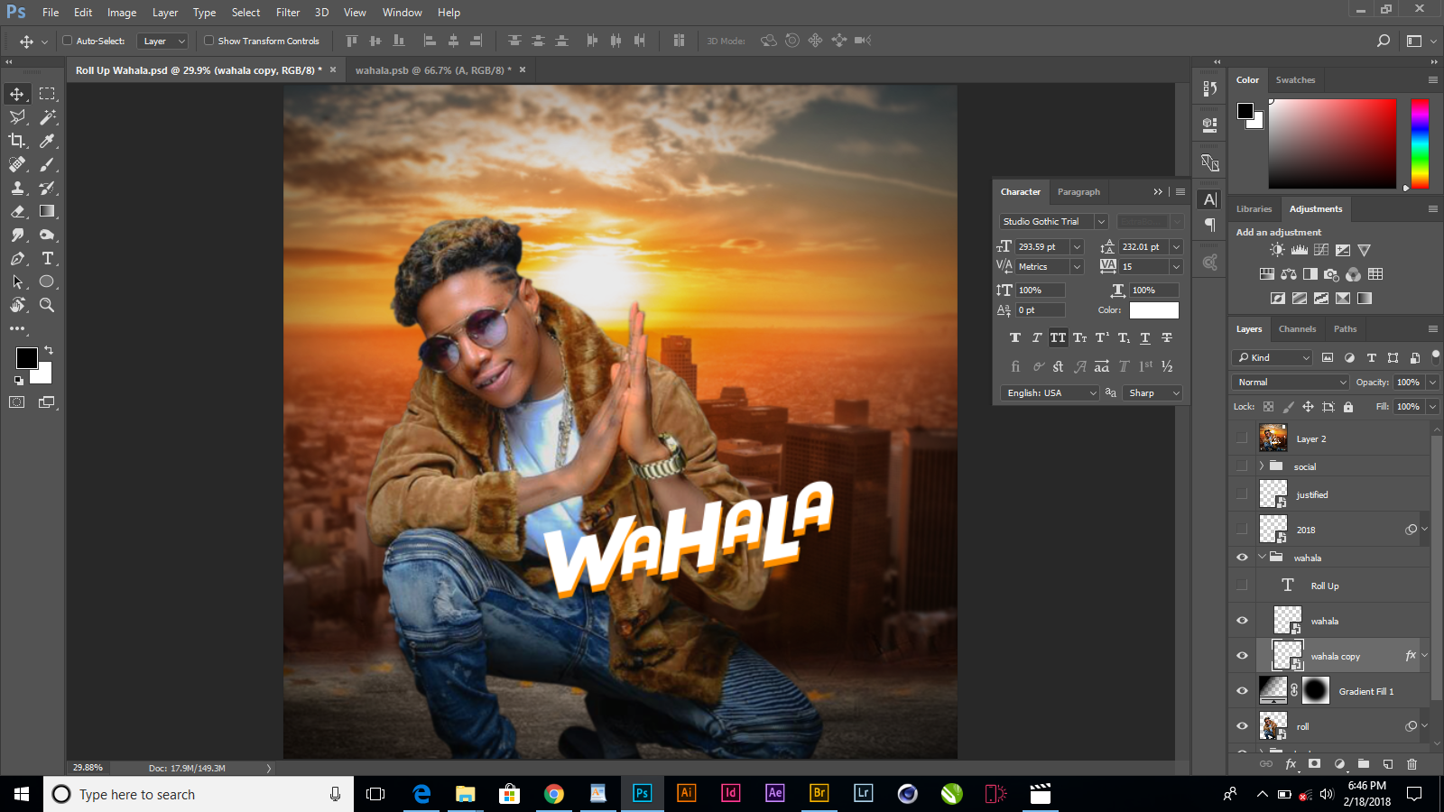
Task: Open the Studio Gothic Trial font dropdown
Action: (1101, 221)
